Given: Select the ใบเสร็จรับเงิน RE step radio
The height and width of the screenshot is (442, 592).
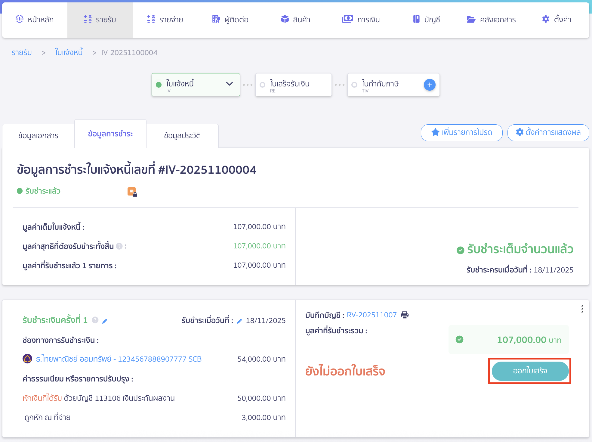Looking at the screenshot, I should [x=263, y=85].
